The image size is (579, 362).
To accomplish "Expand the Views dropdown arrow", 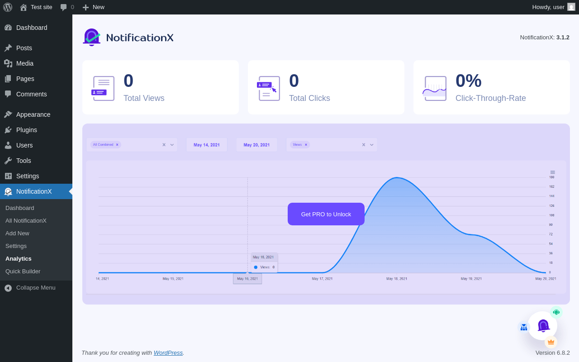I will [372, 145].
